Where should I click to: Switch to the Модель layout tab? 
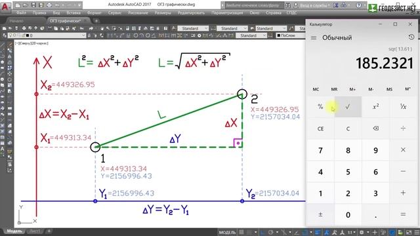(x=14, y=231)
